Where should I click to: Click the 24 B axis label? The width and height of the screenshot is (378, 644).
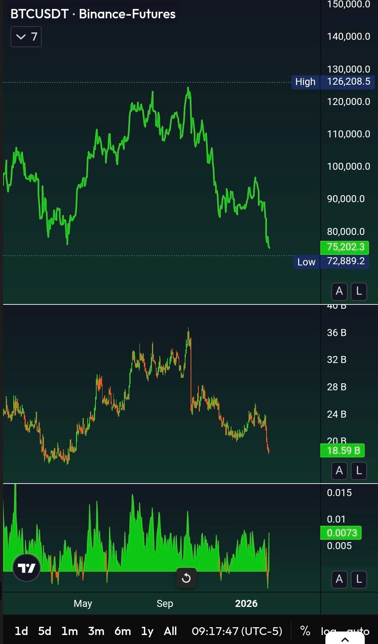click(337, 414)
